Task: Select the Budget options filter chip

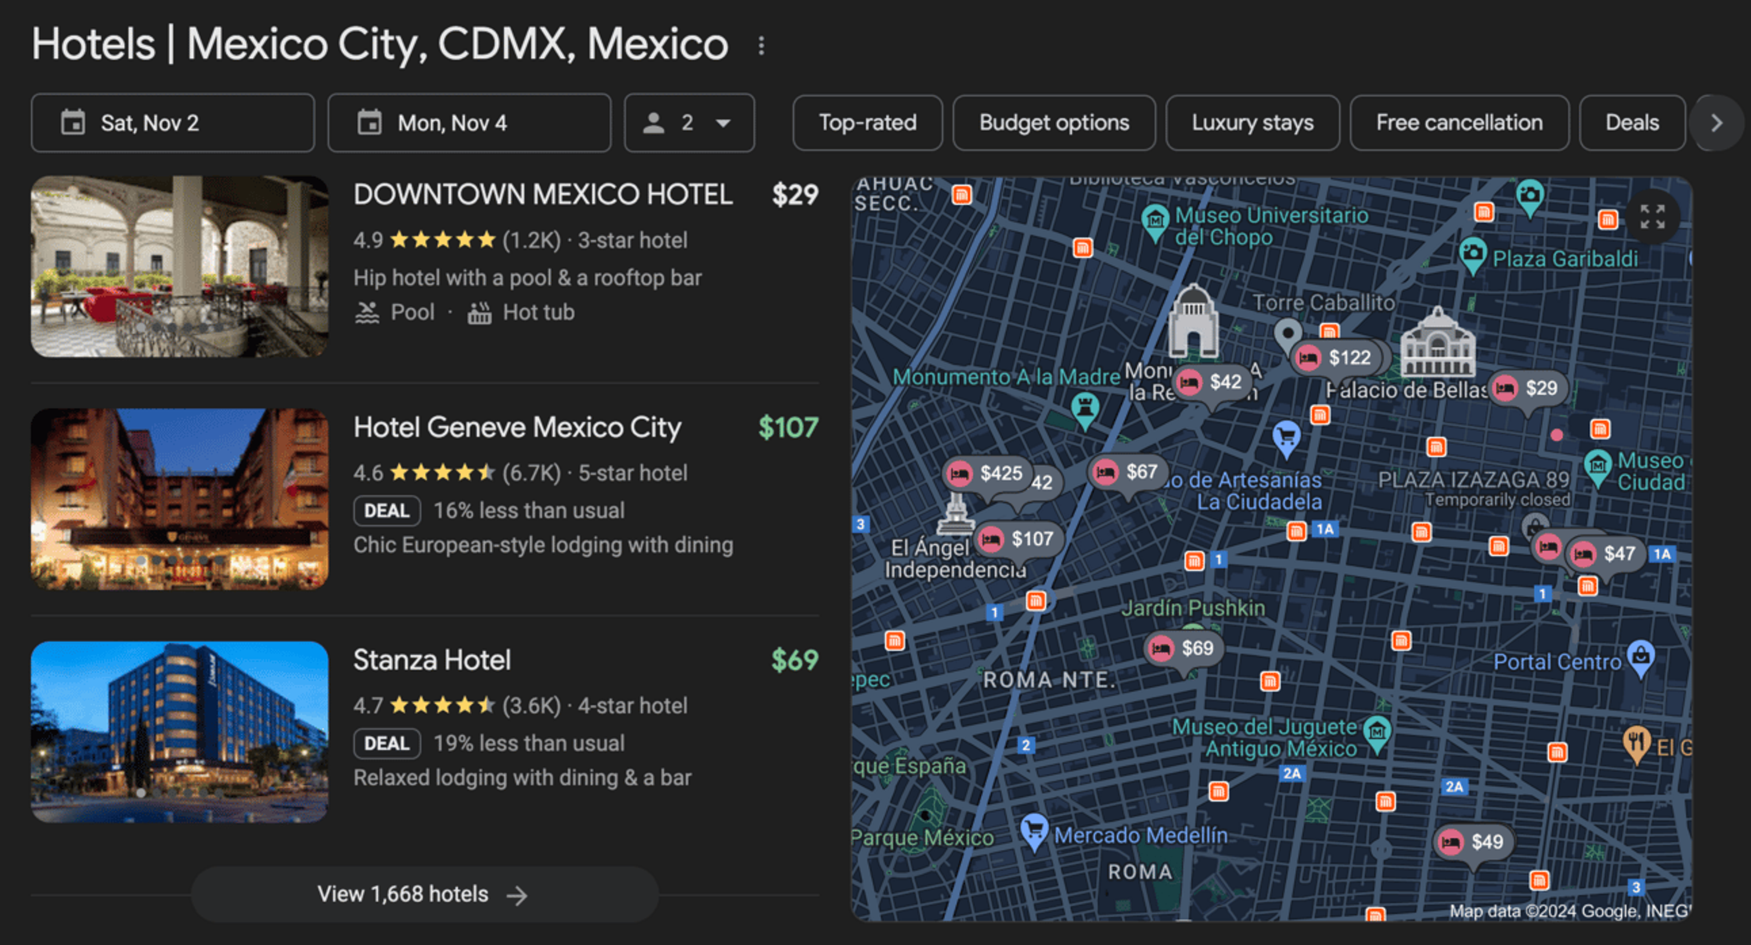Action: click(x=1054, y=123)
